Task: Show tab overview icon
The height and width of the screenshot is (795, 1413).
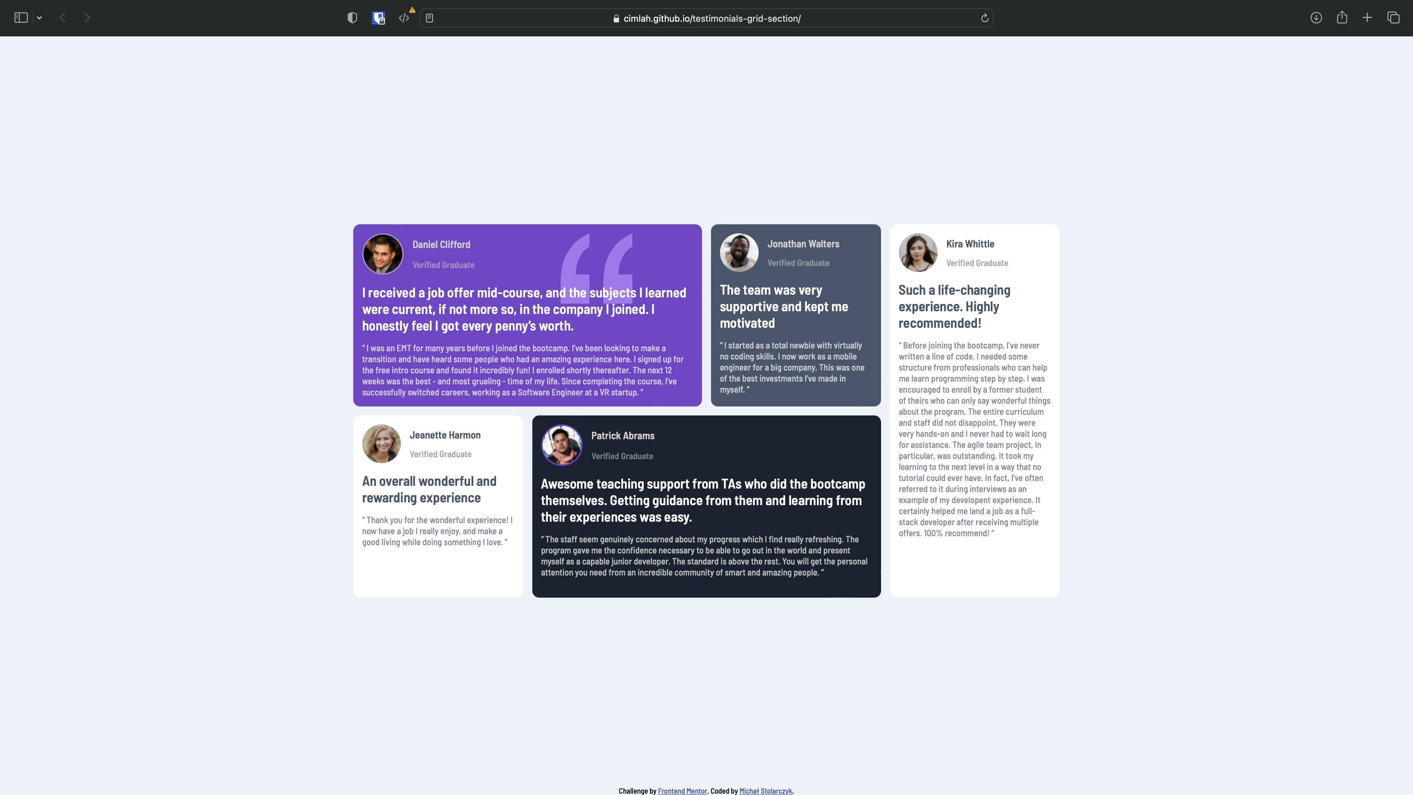Action: click(x=1393, y=18)
